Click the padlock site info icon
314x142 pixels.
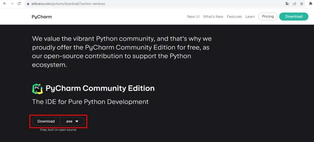click(28, 4)
